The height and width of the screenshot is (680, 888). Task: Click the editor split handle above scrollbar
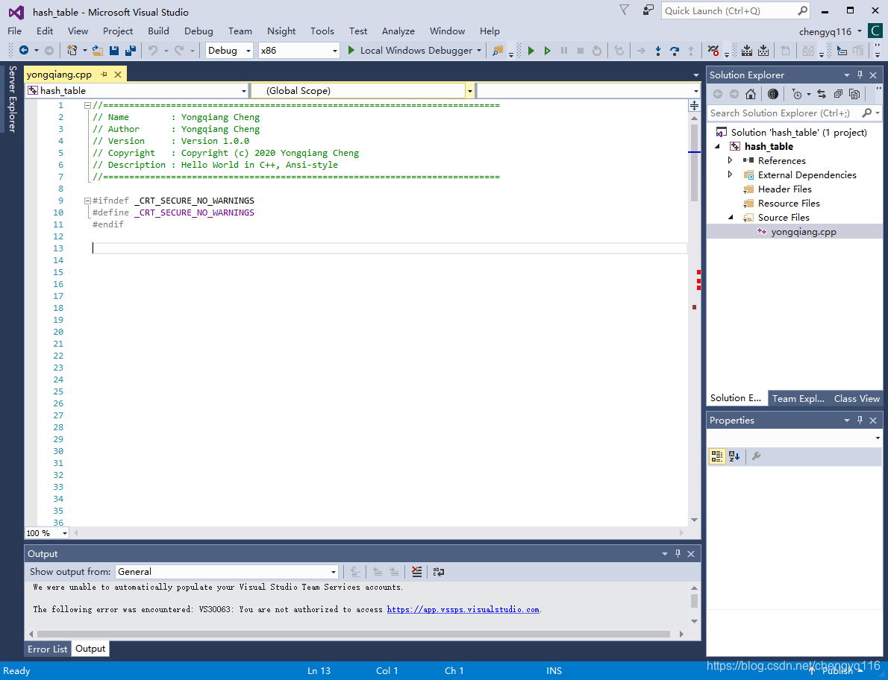pyautogui.click(x=694, y=106)
